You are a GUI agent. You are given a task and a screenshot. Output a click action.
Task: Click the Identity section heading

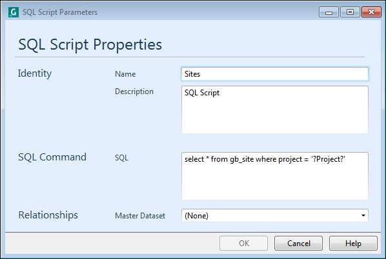[x=35, y=73]
